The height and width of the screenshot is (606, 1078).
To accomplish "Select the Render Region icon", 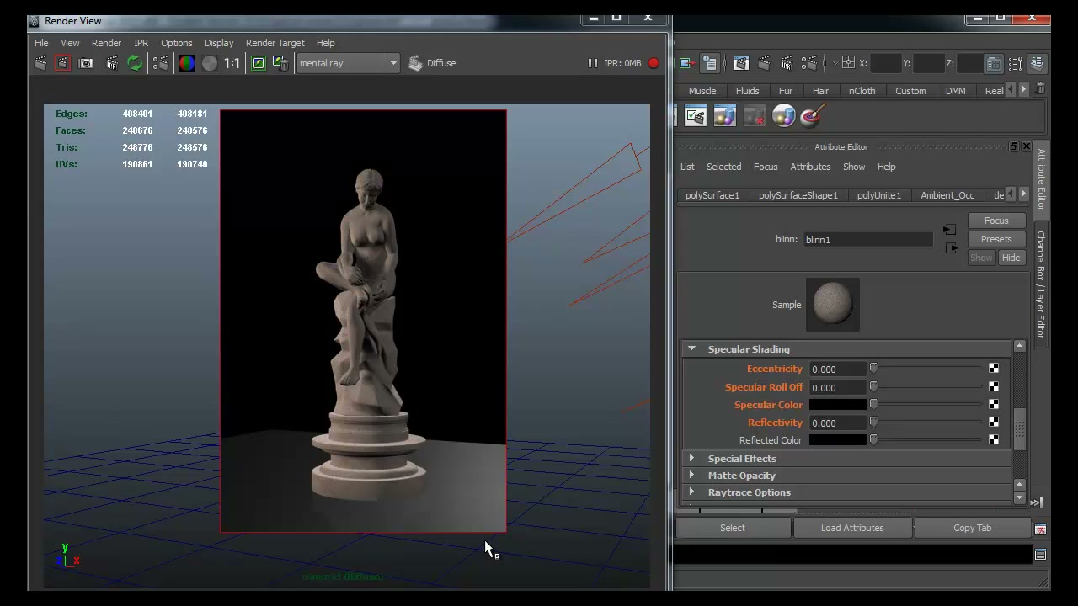I will click(62, 63).
